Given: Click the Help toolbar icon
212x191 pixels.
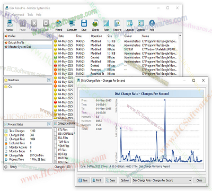Looking at the screenshot, I should pos(152,25).
